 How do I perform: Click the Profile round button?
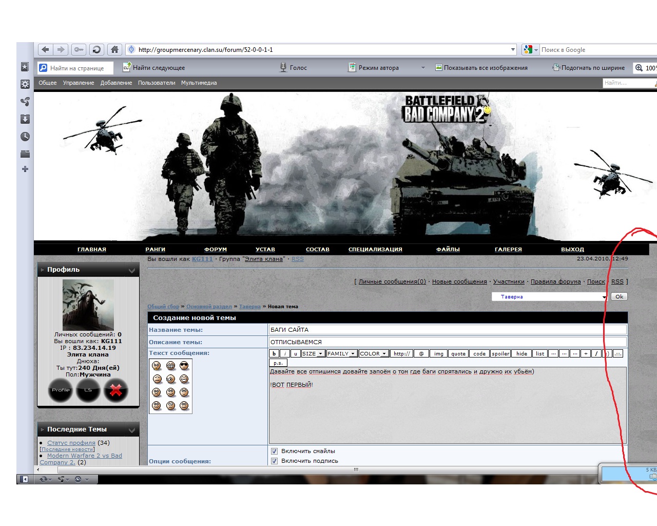click(x=61, y=390)
